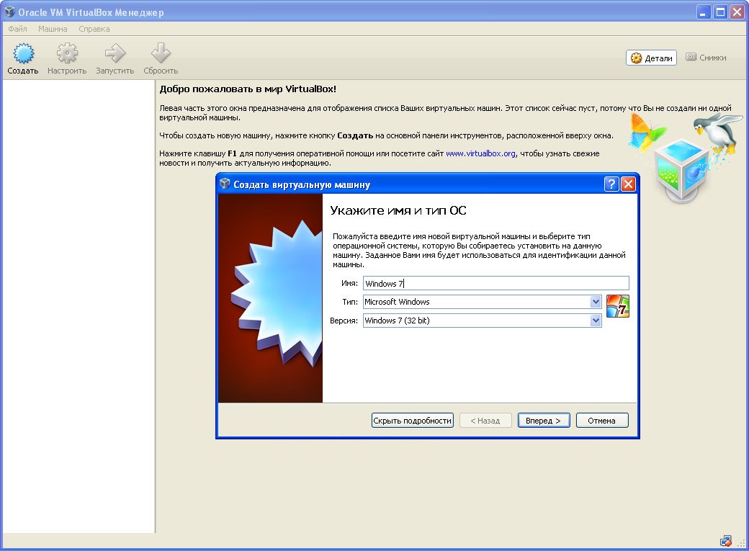Viewport: 749px width, 551px height.
Task: Click the status icon in bottom-right corner
Action: point(725,541)
